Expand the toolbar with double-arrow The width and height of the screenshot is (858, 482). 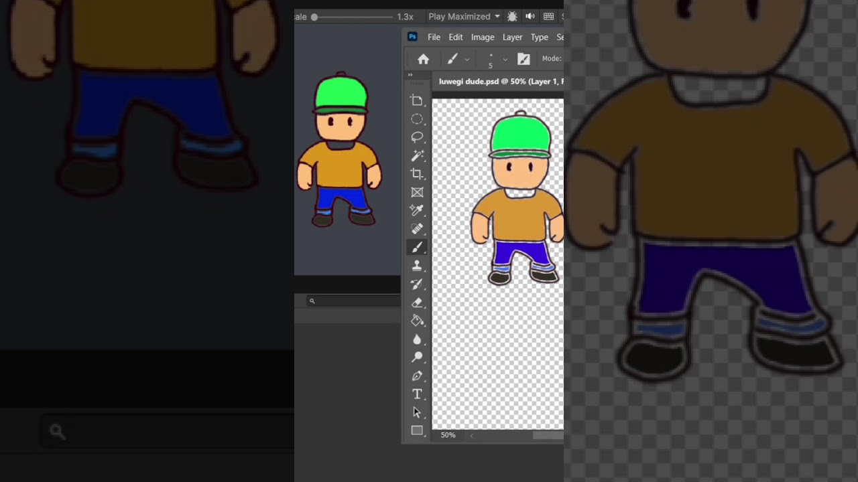410,75
